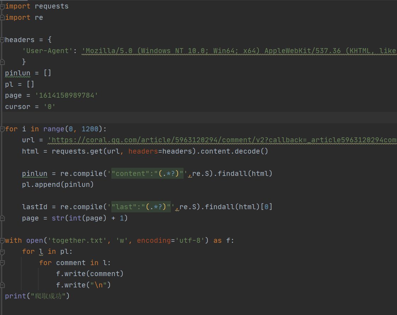The width and height of the screenshot is (397, 315).
Task: Click the fold end marker on the page = str line
Action: click(2, 218)
